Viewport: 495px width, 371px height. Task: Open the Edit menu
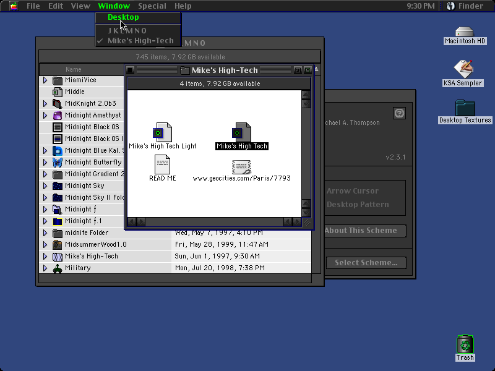(56, 6)
